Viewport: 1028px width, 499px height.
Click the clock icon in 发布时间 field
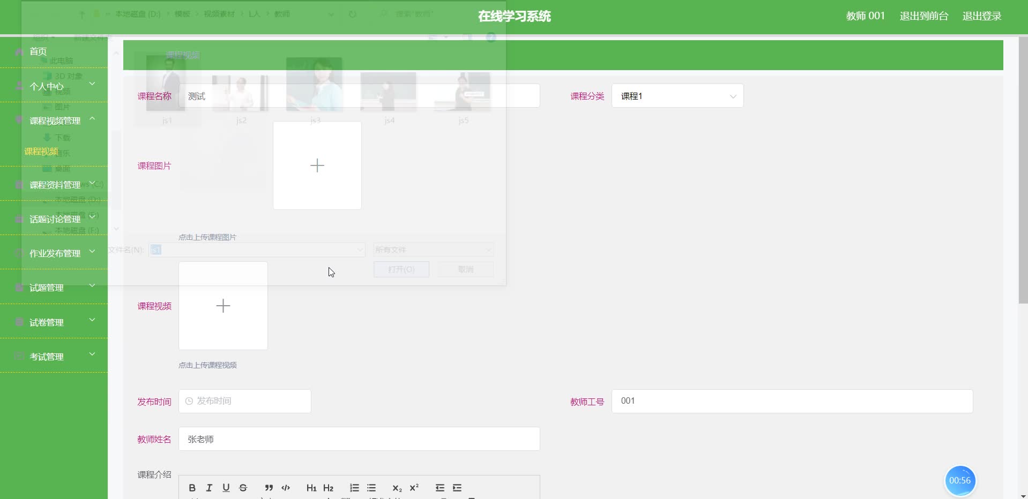[x=189, y=401]
